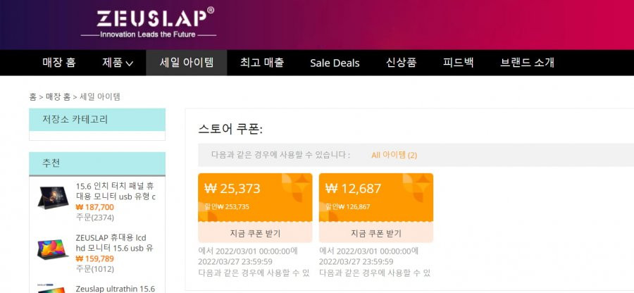The image size is (634, 293).
Task: Click the 매장 홈 breadcrumb link
Action: (58, 97)
